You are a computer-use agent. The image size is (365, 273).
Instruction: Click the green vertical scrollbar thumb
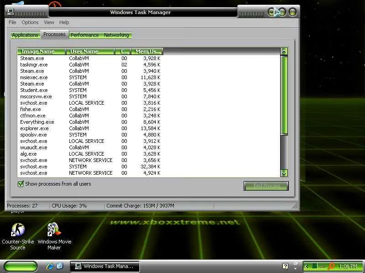click(284, 95)
